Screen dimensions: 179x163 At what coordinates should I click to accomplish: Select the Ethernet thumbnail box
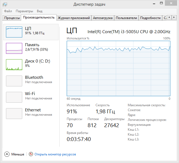14,114
